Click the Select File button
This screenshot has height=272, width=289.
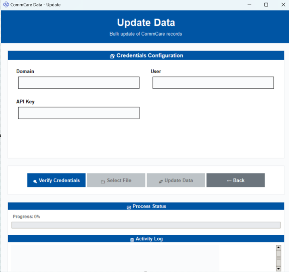click(x=116, y=180)
